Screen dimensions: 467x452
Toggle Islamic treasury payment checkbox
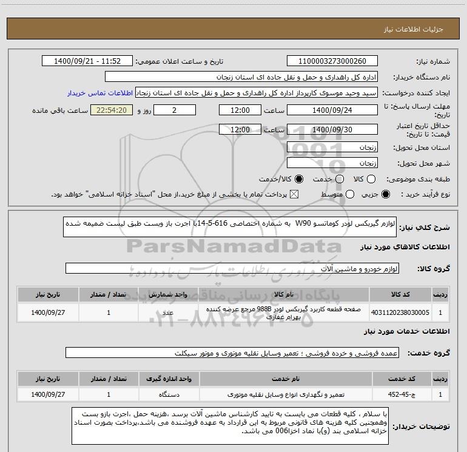294,194
